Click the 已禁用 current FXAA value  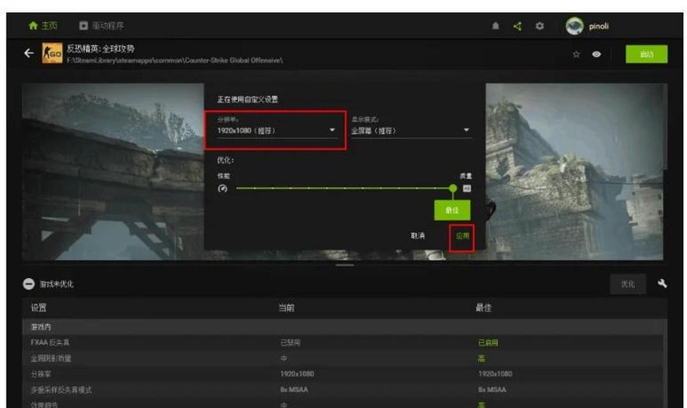point(291,343)
